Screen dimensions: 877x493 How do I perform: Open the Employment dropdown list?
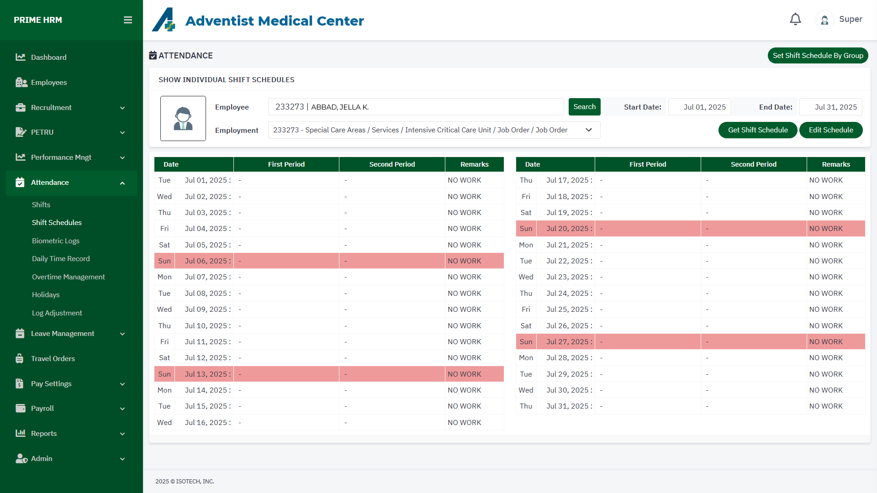589,130
